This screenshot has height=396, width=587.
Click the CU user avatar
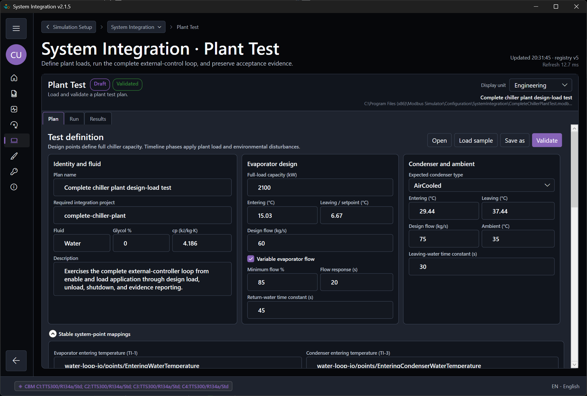click(16, 55)
